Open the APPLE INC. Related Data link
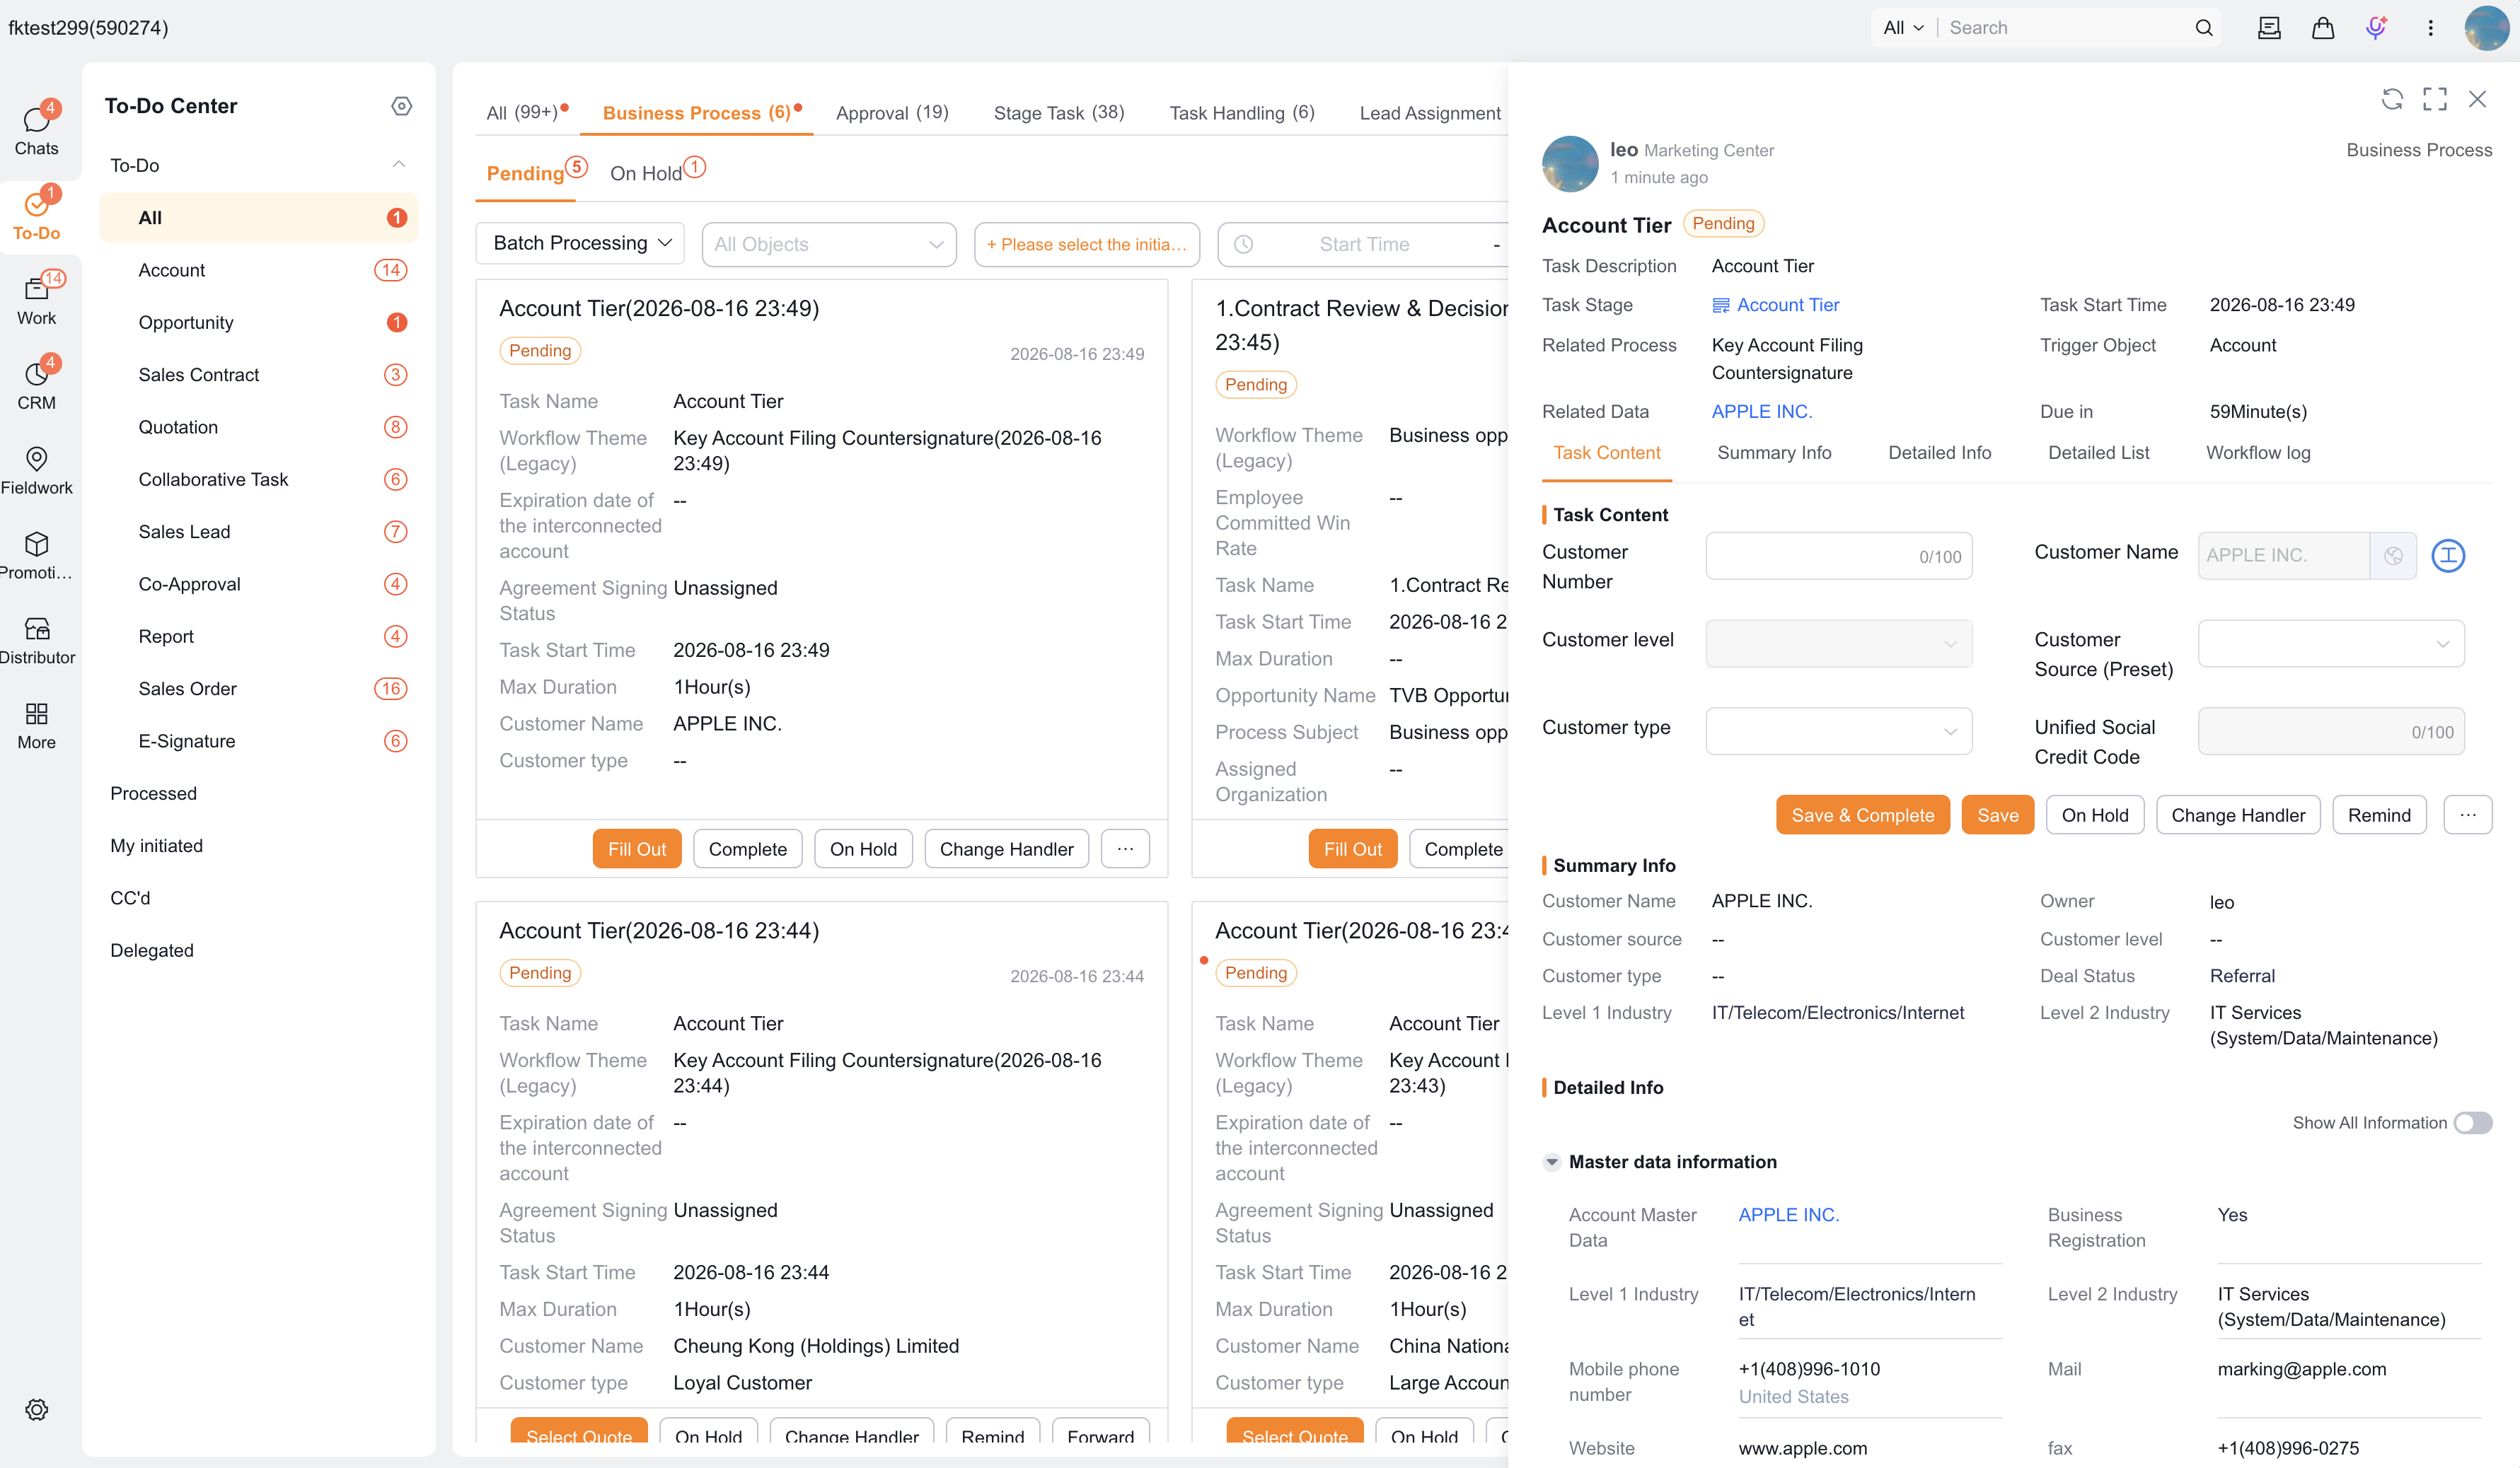This screenshot has width=2520, height=1468. tap(1761, 412)
